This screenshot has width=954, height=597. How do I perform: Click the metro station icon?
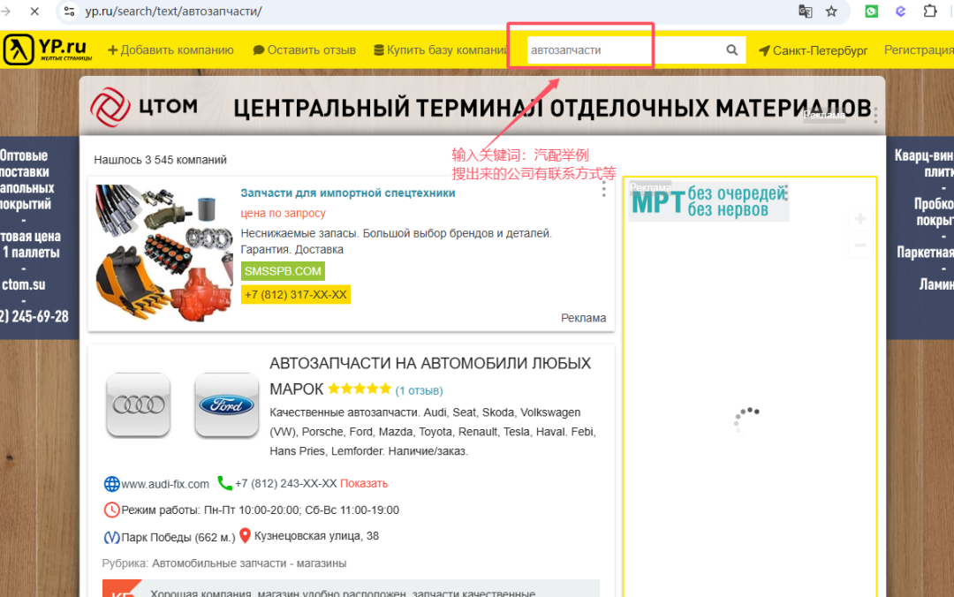click(111, 537)
